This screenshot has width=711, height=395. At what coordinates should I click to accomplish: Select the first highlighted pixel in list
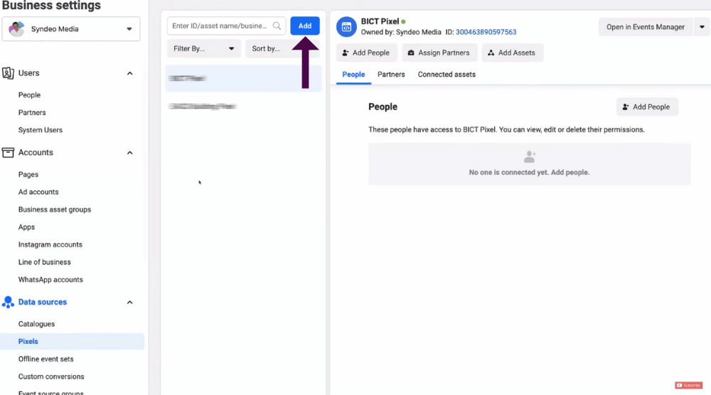point(243,78)
